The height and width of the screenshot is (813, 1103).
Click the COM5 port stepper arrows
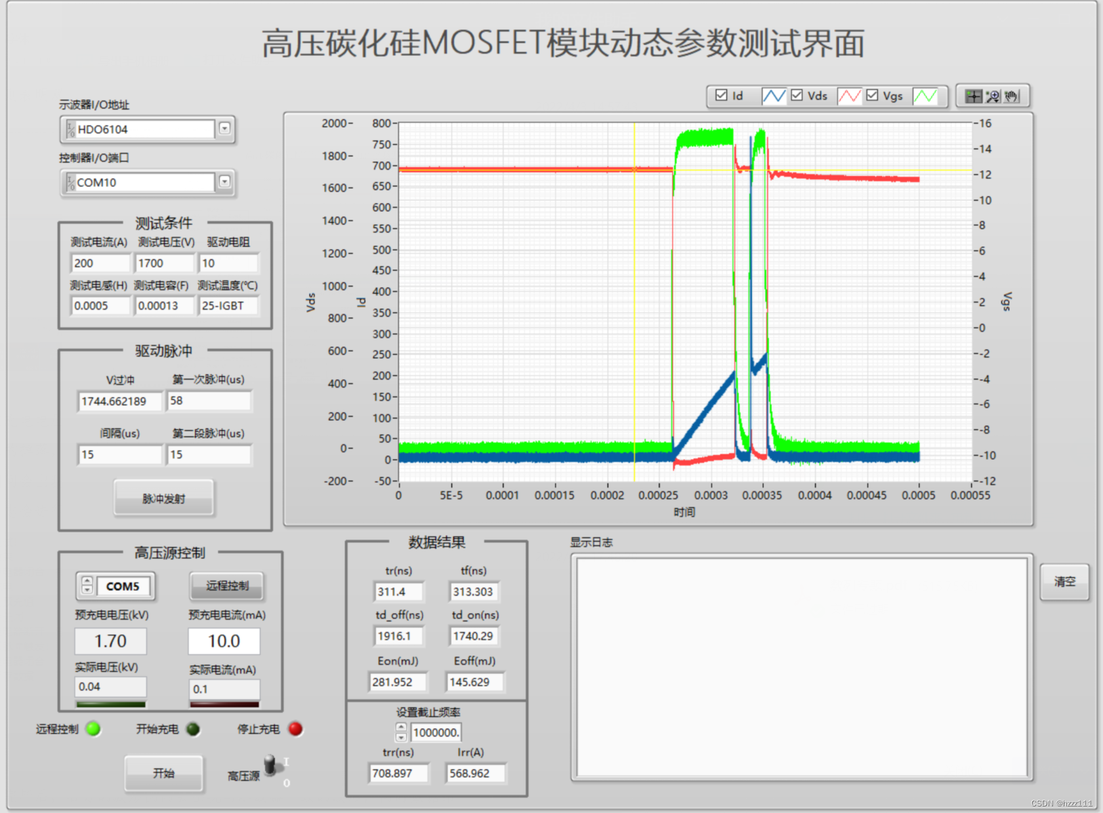pos(87,585)
